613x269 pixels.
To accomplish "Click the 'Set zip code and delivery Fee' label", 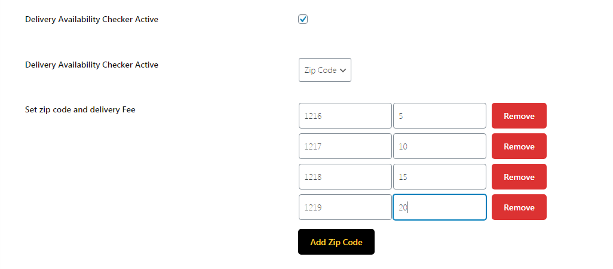I will point(80,109).
